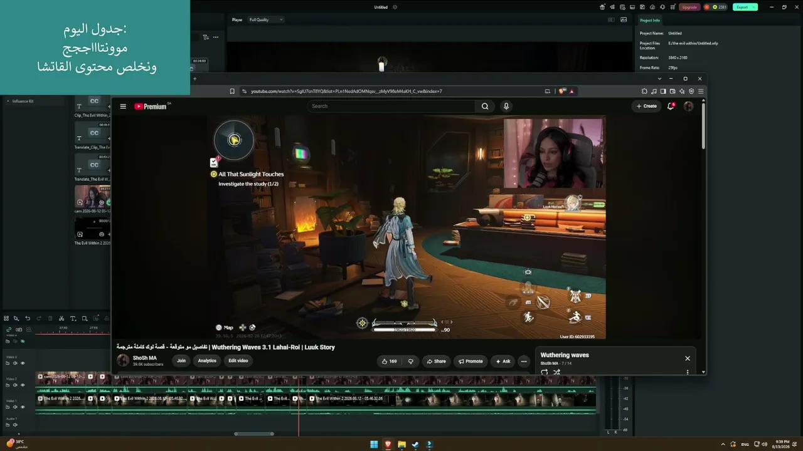803x451 pixels.
Task: Add text with the timeline Text tool
Action: click(x=73, y=319)
